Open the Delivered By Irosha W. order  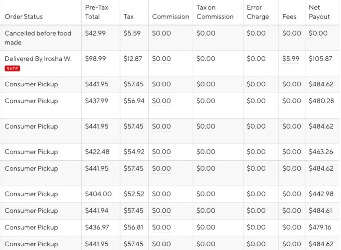coord(38,59)
